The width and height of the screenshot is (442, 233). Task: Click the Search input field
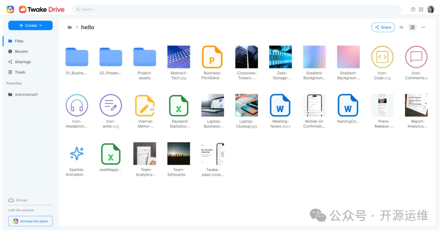point(237,9)
